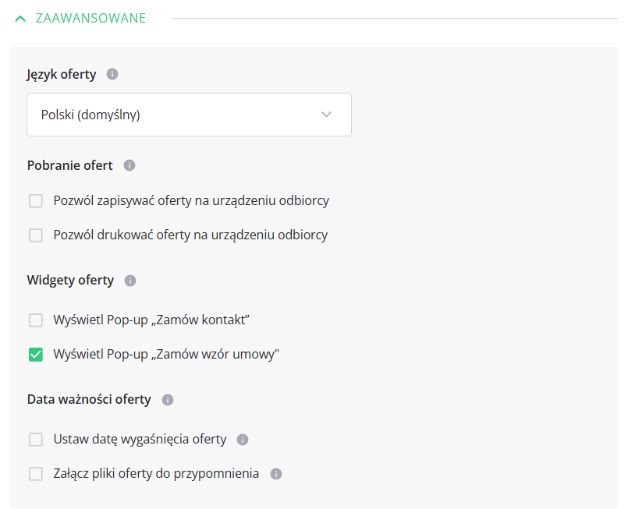Show info for Załącz pliki oferty do przypomnienia
The width and height of the screenshot is (628, 509).
point(276,474)
